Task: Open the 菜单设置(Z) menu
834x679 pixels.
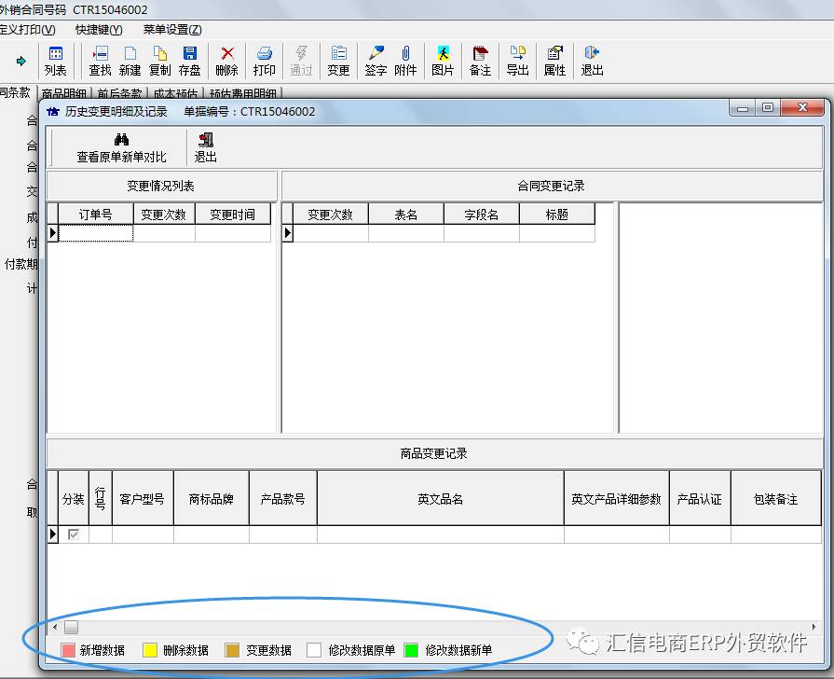Action: [172, 30]
